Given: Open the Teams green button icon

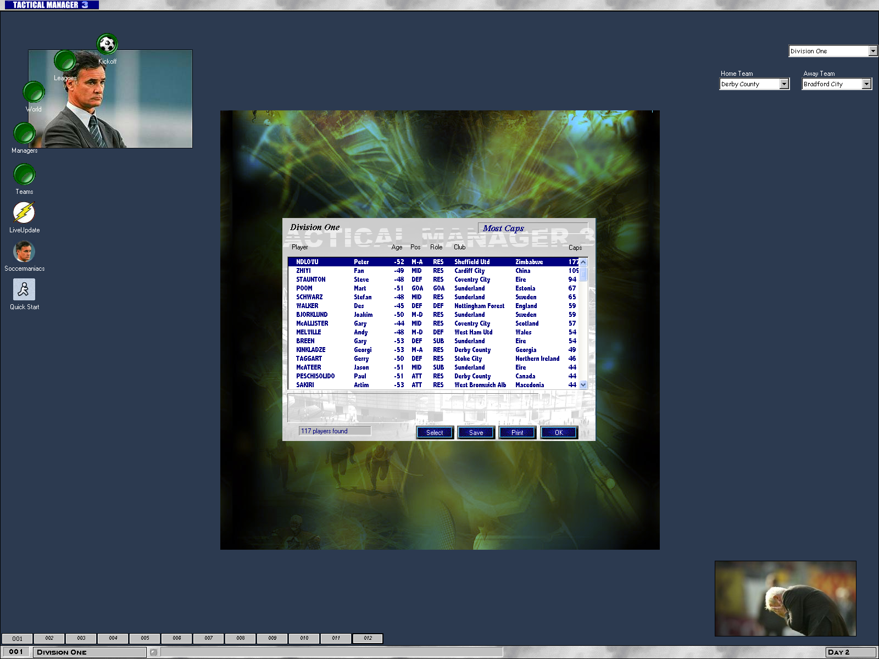Looking at the screenshot, I should tap(24, 175).
